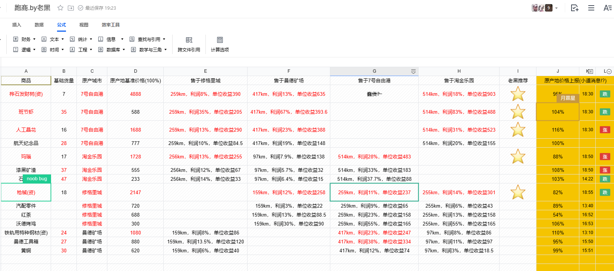Select the 售于7号自由港 header cell
This screenshot has height=271, width=614.
pyautogui.click(x=374, y=81)
